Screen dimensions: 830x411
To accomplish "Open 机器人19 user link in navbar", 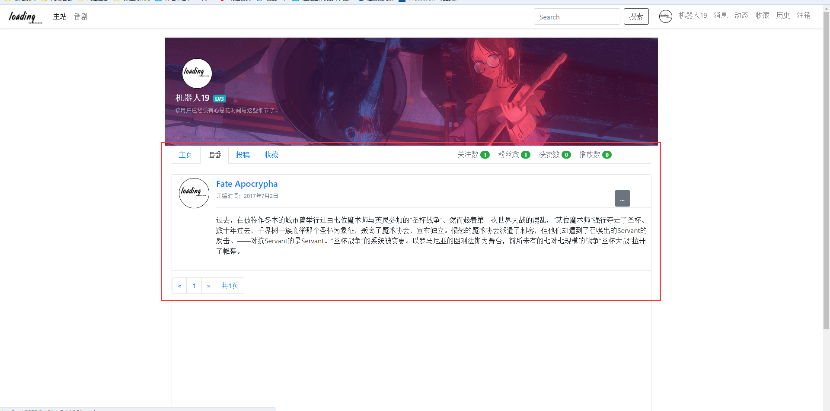I will [693, 16].
